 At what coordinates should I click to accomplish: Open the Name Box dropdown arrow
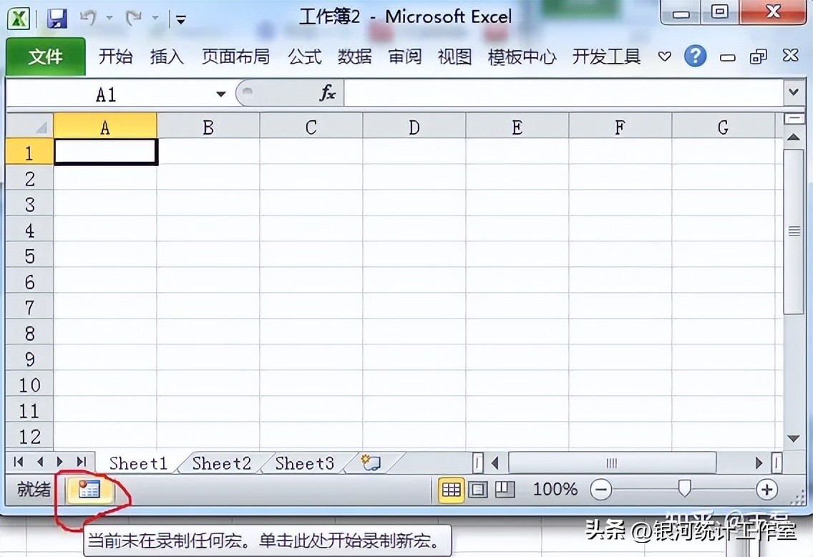click(221, 95)
